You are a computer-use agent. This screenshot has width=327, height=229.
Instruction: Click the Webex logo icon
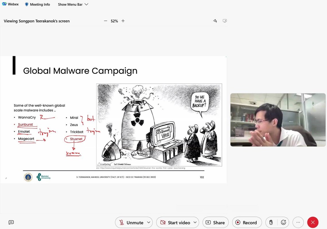pos(4,4)
